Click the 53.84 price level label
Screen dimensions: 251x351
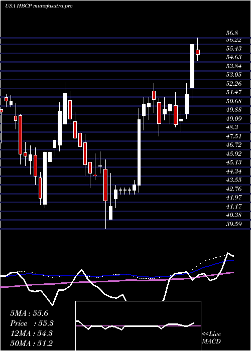[x=233, y=66]
